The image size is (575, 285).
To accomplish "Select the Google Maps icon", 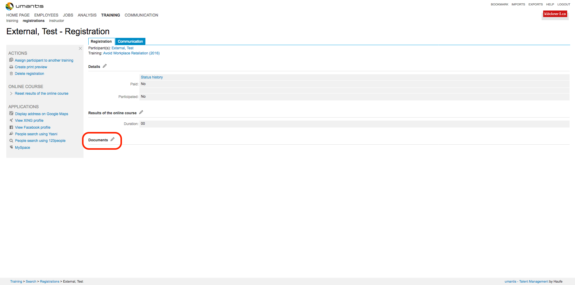I will (11, 114).
